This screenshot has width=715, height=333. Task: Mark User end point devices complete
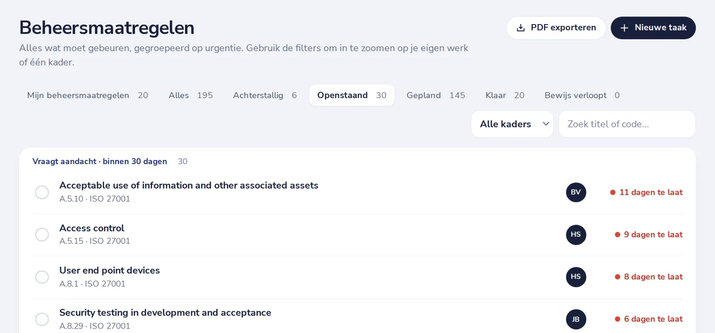(x=42, y=277)
